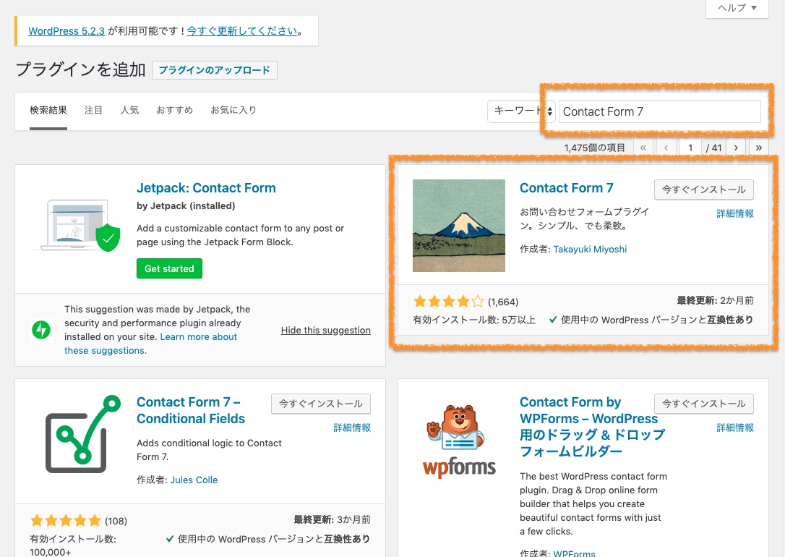Click the Contact Form 7 Mt. Fuji thumbnail

point(458,226)
